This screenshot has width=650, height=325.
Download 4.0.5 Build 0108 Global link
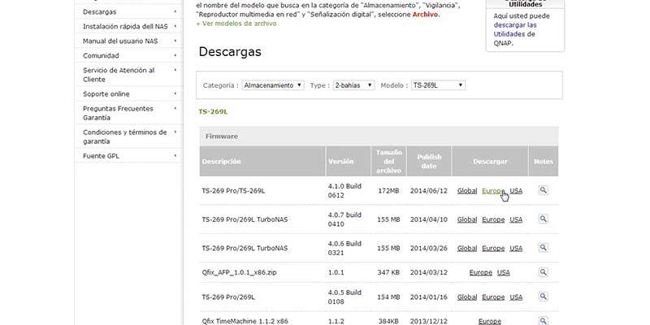(x=467, y=297)
